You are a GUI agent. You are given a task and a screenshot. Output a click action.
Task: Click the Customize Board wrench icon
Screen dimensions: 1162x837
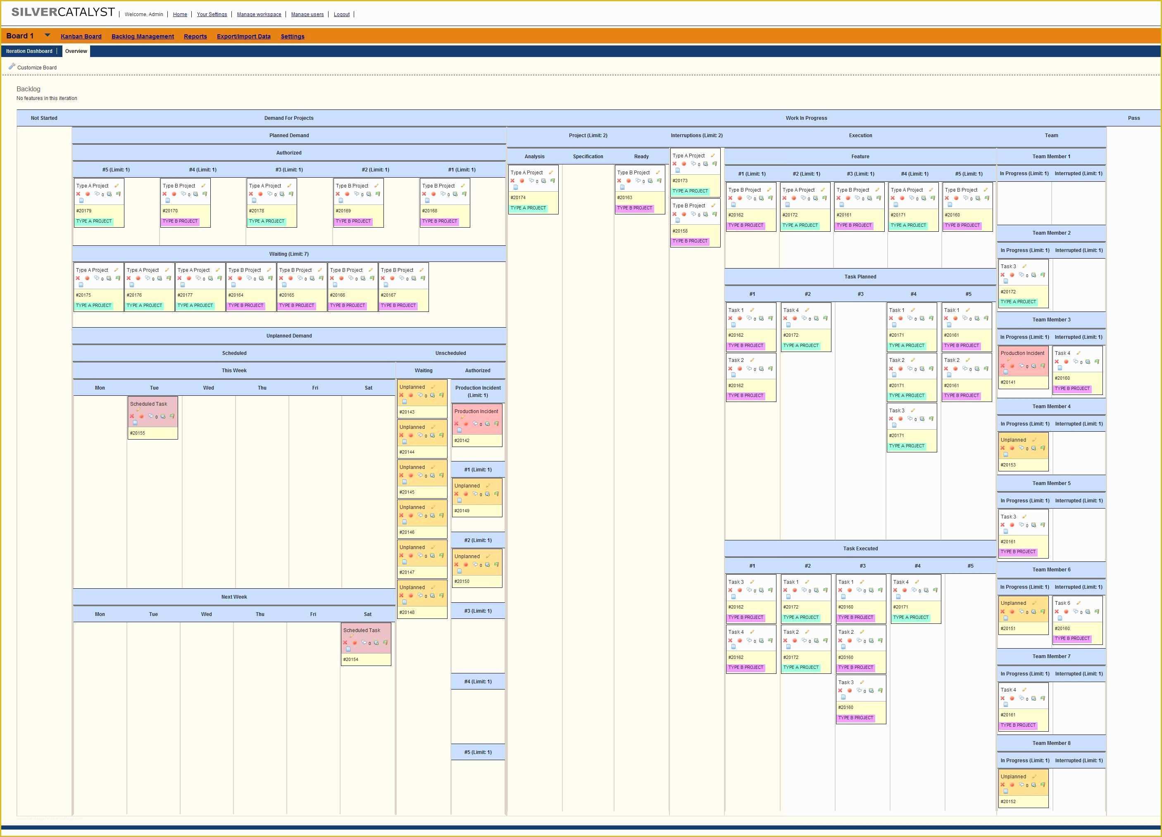[12, 67]
